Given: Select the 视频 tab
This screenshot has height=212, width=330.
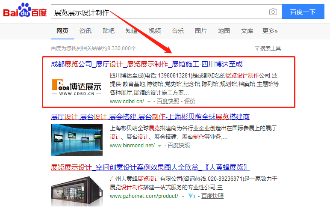Looking at the screenshot, I should click(155, 31).
